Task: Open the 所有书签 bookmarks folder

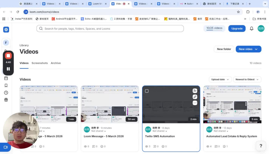Action: (x=260, y=19)
